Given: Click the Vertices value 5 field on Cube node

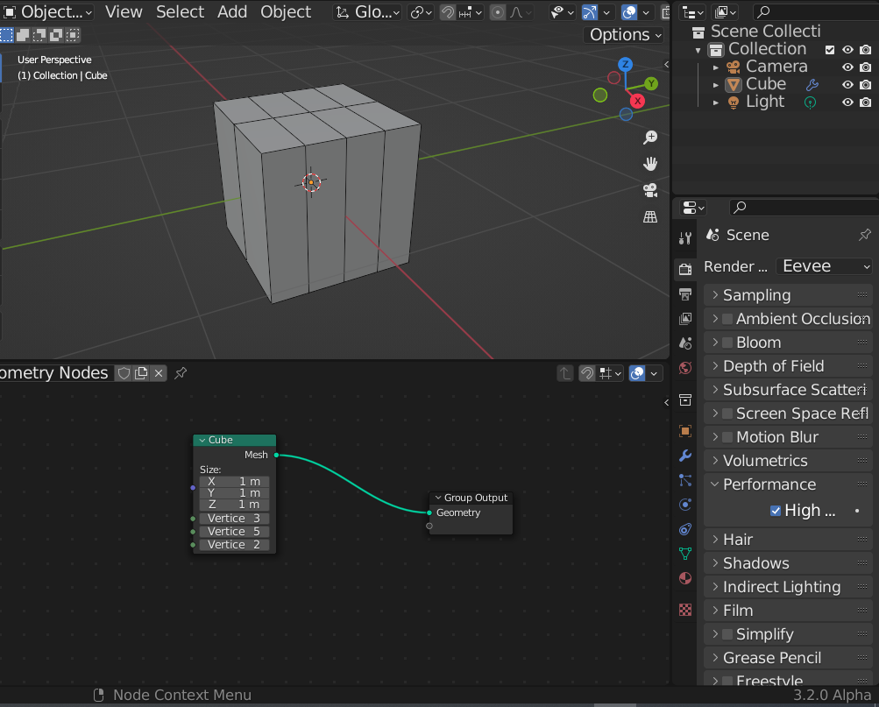Looking at the screenshot, I should [234, 532].
